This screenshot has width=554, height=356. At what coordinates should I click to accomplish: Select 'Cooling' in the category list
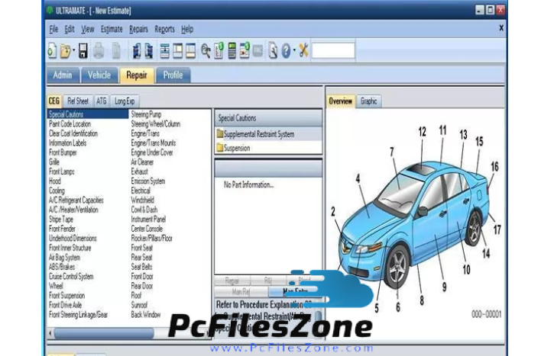click(57, 191)
